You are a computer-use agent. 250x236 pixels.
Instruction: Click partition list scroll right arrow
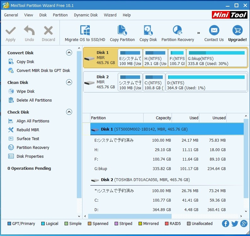pyautogui.click(x=241, y=216)
